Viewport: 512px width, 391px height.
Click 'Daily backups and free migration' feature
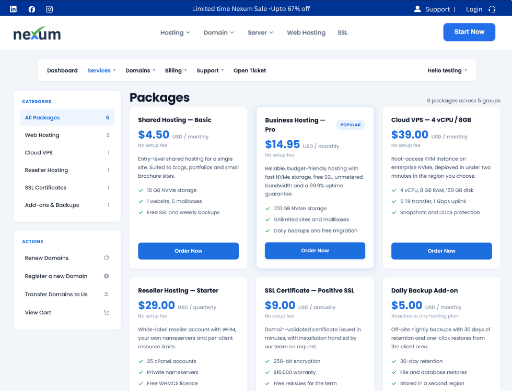(x=316, y=230)
